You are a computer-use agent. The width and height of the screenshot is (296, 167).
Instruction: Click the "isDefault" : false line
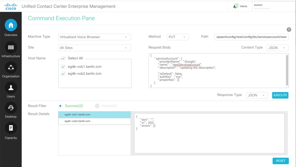(170, 74)
